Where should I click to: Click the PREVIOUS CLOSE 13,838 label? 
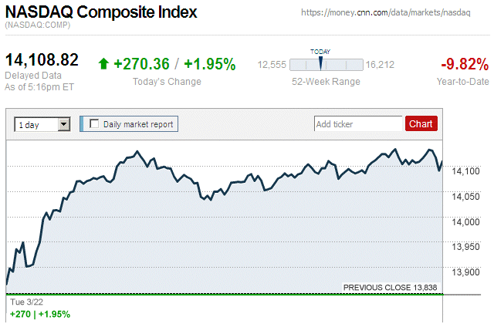pos(390,288)
